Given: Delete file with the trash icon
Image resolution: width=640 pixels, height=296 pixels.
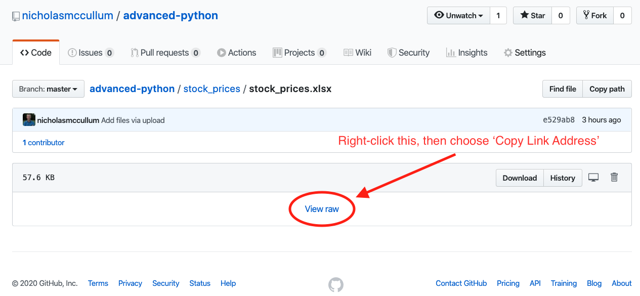Looking at the screenshot, I should tap(614, 177).
